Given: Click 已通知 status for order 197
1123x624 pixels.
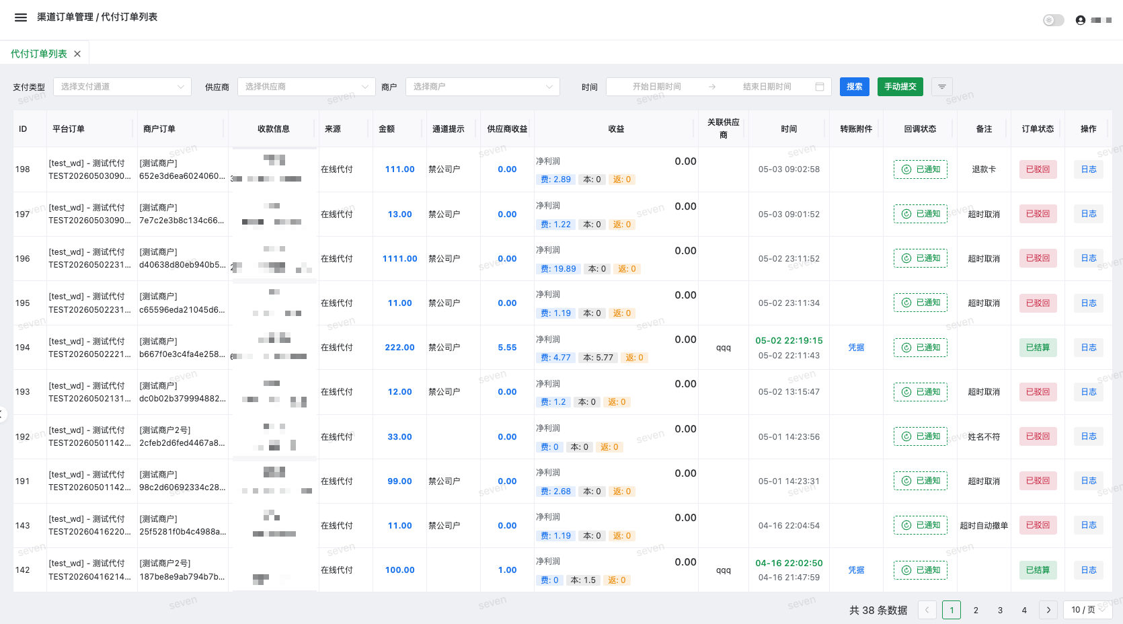Looking at the screenshot, I should pyautogui.click(x=921, y=214).
